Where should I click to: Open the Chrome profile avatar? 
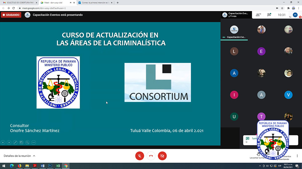click(293, 8)
